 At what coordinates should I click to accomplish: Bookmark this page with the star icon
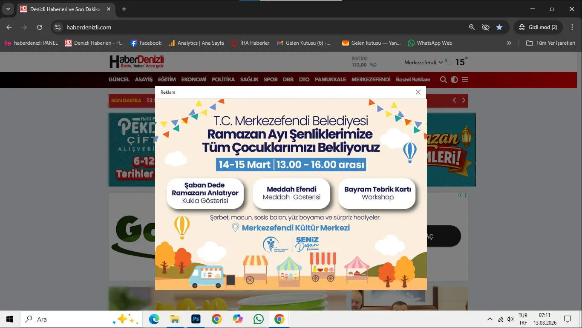click(499, 27)
